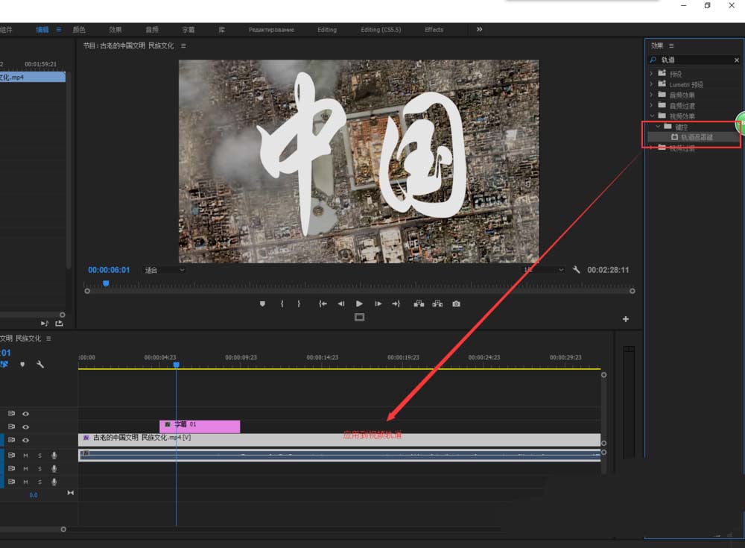Click the voiceover record microphone button
This screenshot has width=745, height=548.
(x=54, y=455)
